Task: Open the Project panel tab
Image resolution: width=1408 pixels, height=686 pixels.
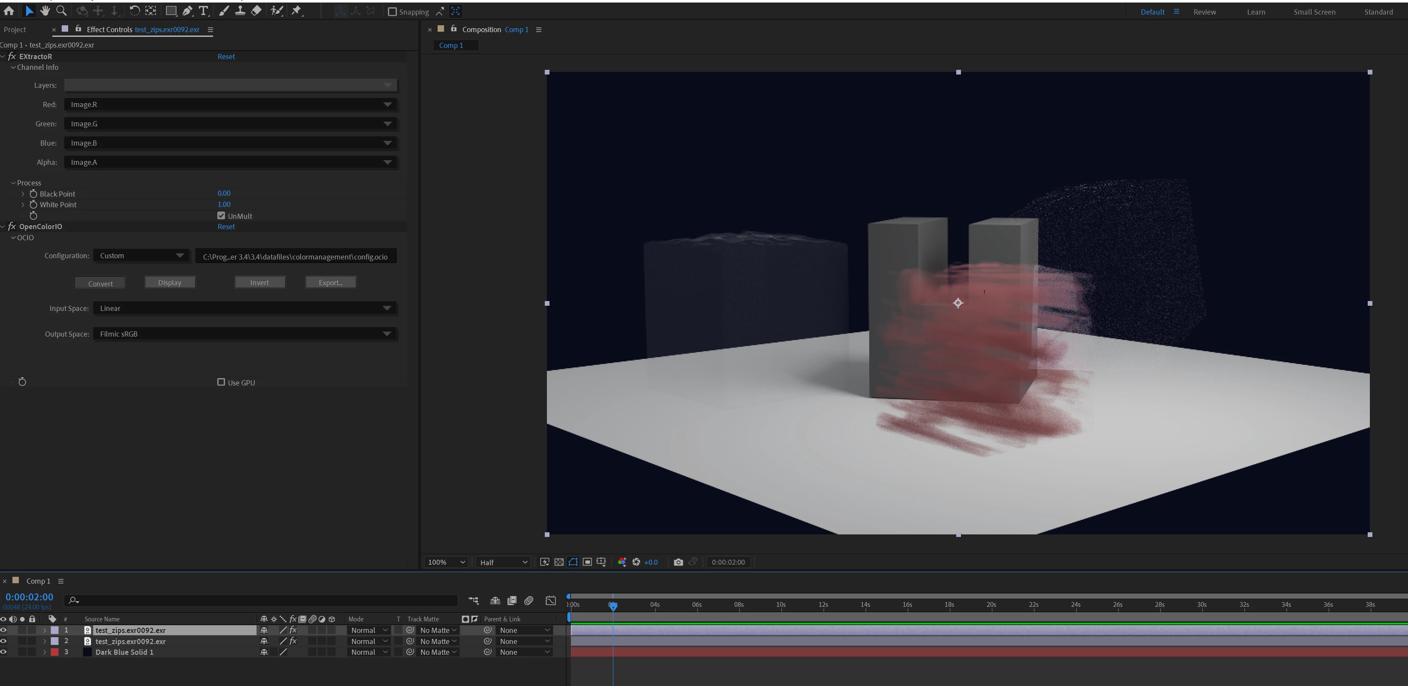Action: click(x=15, y=30)
